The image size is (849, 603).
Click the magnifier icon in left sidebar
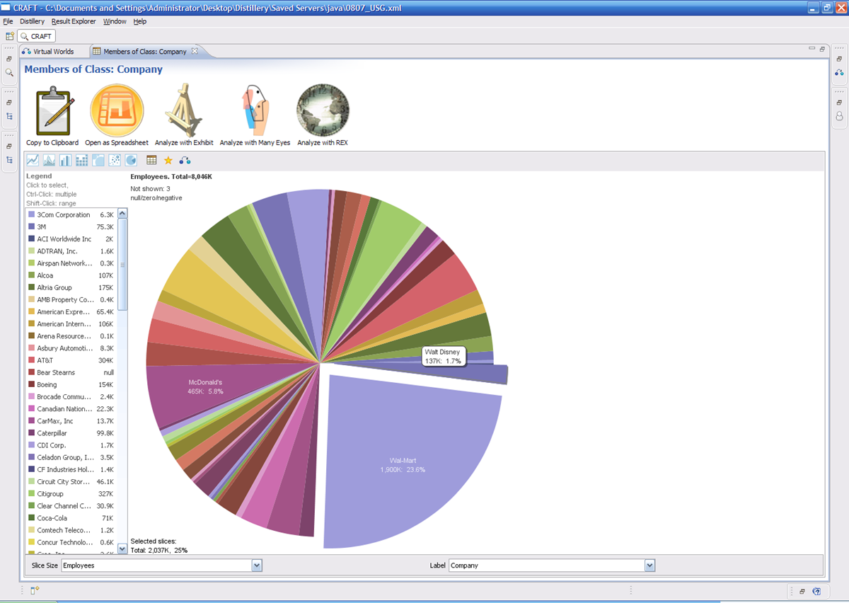click(9, 72)
